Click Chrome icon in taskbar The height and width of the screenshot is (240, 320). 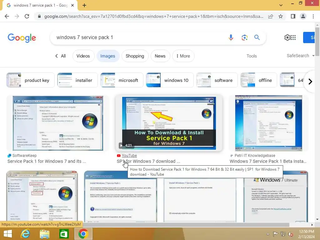click(x=83, y=234)
